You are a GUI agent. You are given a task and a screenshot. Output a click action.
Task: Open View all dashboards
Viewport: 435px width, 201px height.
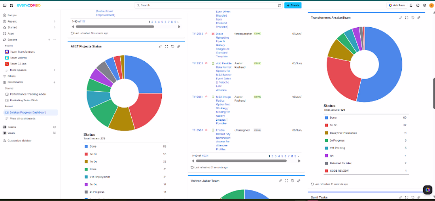point(23,119)
